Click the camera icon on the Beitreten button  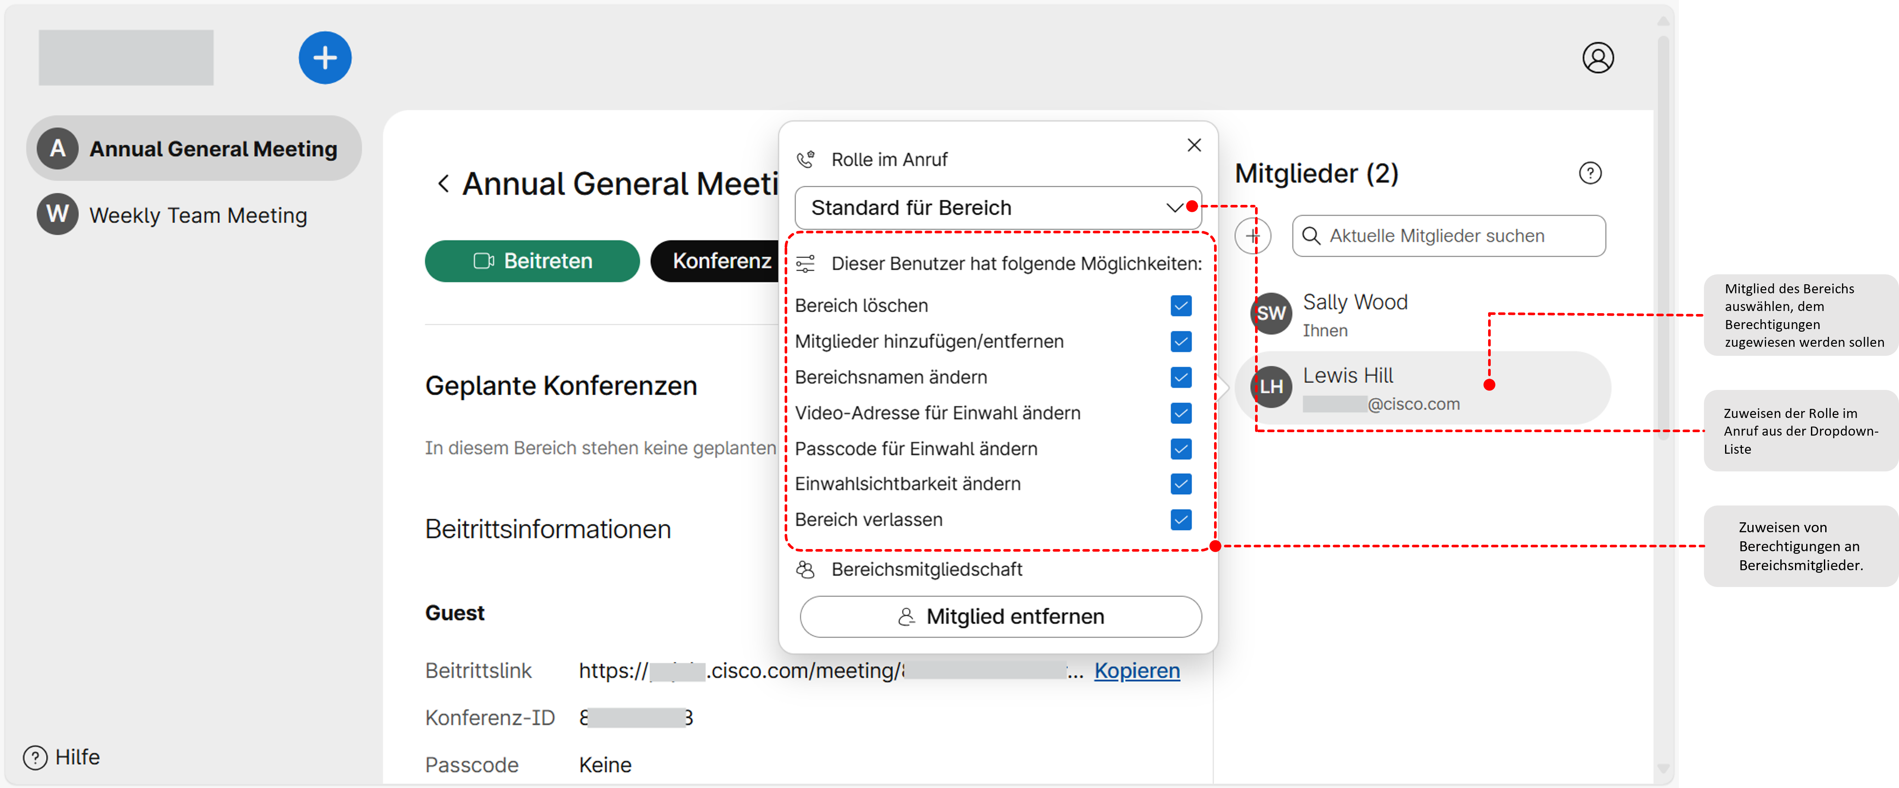tap(483, 260)
